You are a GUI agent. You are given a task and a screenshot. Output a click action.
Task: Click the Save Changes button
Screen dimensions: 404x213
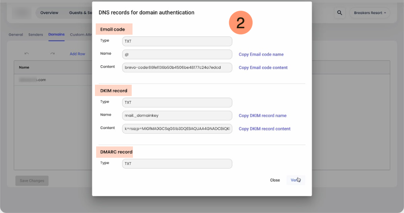32,181
